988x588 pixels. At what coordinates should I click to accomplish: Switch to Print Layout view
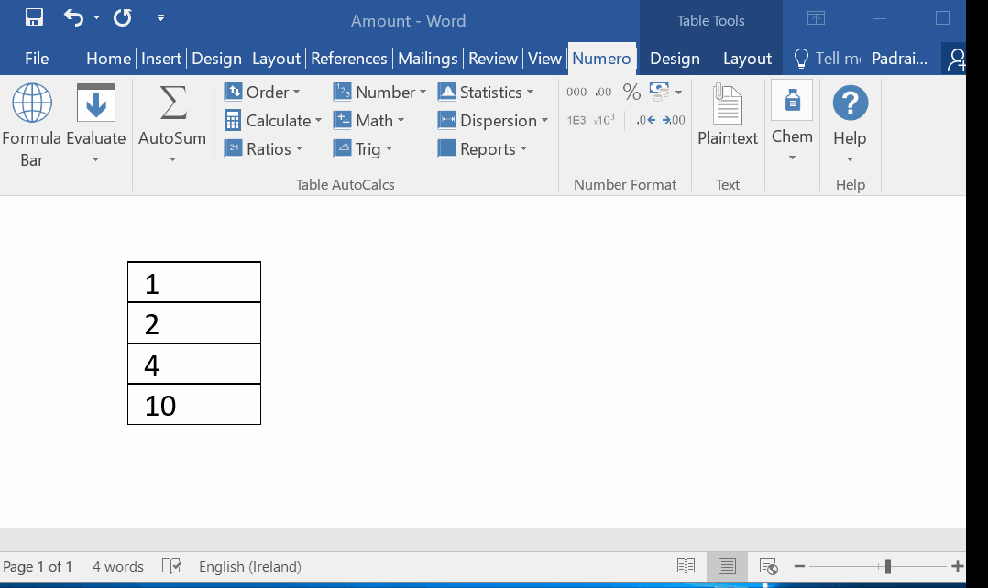click(727, 566)
